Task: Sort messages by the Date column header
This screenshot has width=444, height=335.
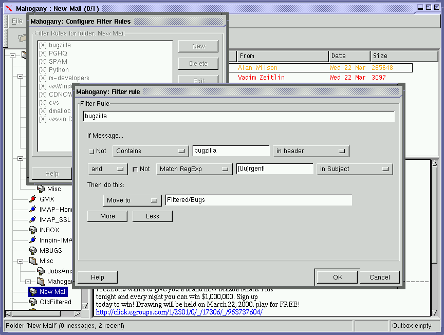Action: point(349,56)
